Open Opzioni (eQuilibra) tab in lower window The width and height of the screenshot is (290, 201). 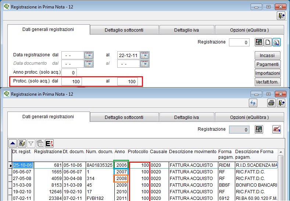(x=249, y=117)
